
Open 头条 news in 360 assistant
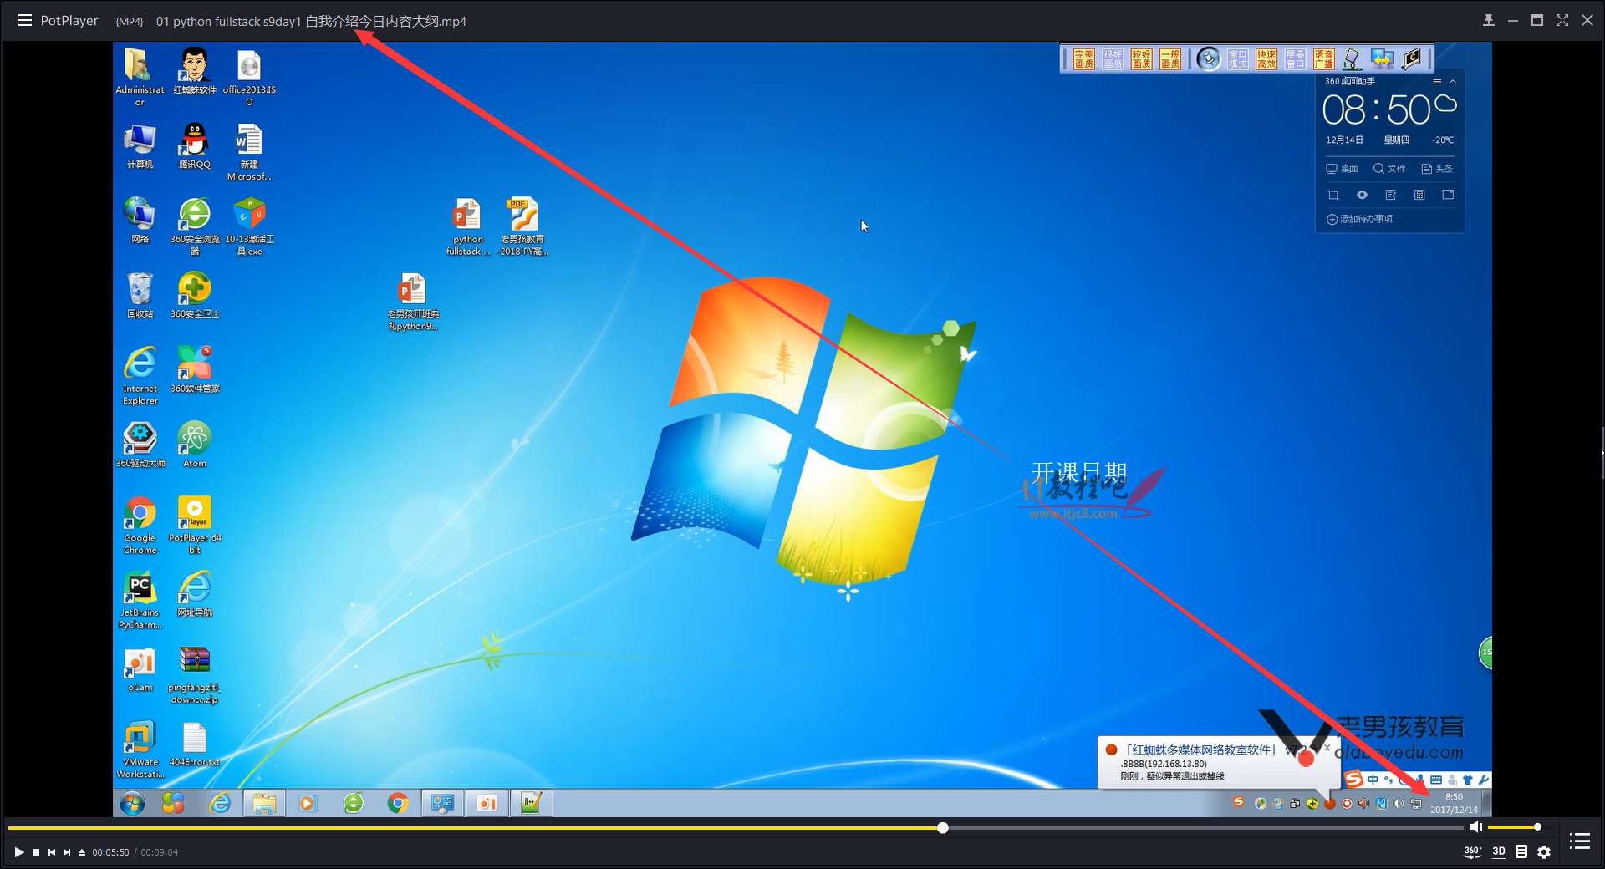[1437, 169]
